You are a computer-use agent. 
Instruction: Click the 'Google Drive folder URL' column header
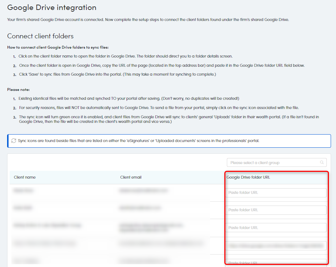click(x=248, y=177)
